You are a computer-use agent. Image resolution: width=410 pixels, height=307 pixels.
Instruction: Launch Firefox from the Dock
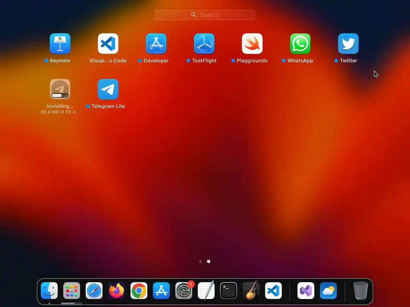pos(117,291)
